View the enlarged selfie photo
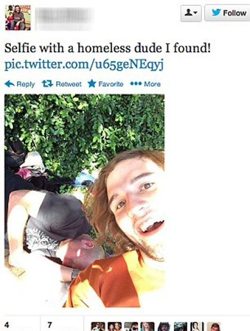This screenshot has height=331, width=250. 84,200
